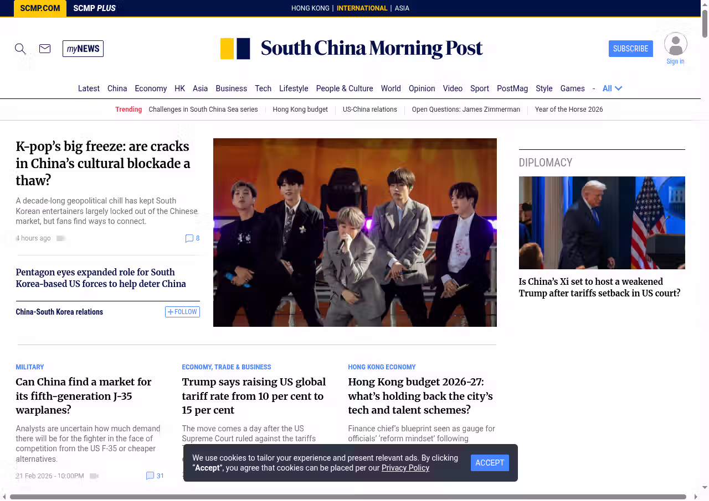Open comments icon on K-pop article
709x501 pixels.
189,238
